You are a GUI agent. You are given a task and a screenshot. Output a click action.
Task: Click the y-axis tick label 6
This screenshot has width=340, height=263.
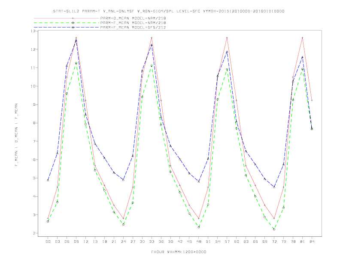click(34, 160)
